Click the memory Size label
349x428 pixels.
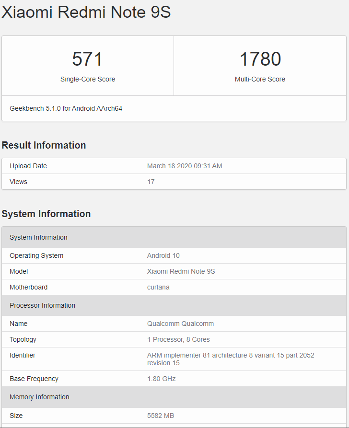[16, 416]
